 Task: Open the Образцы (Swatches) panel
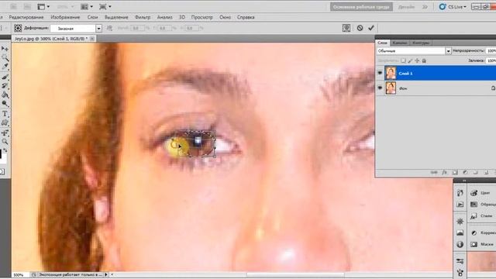tap(482, 205)
